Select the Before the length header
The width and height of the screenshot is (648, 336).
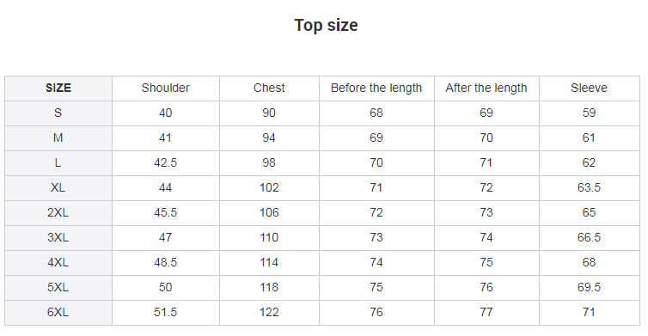pos(376,88)
